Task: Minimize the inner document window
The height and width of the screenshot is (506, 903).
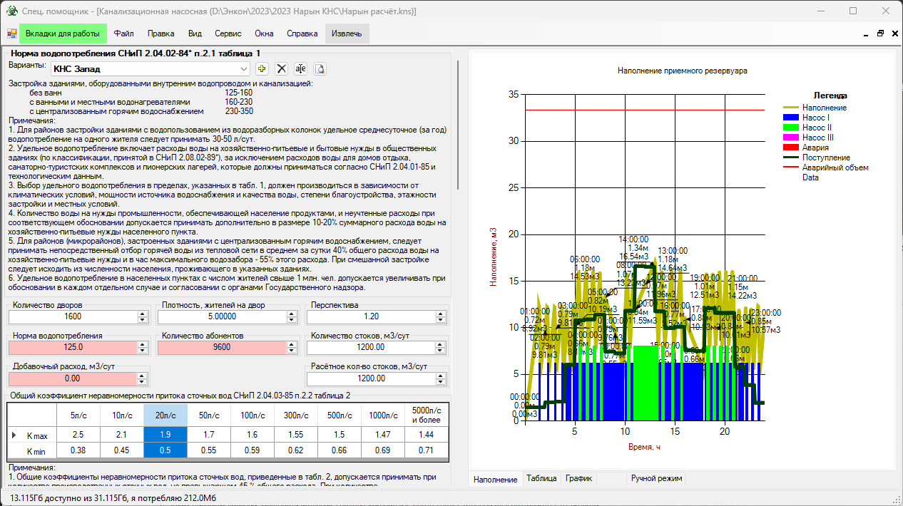Action: coord(866,33)
